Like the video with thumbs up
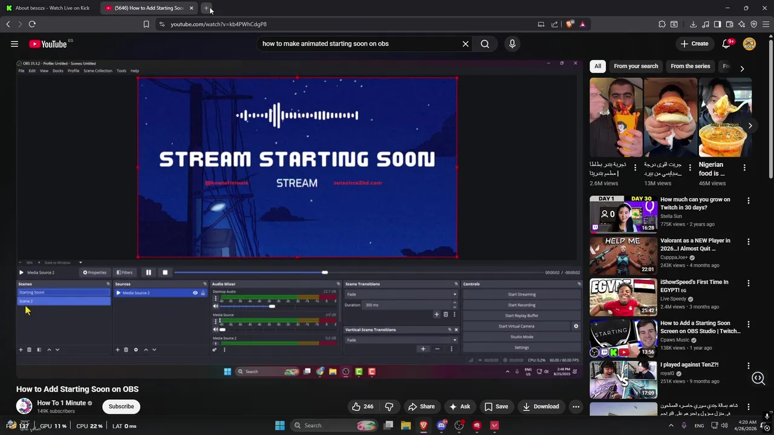The width and height of the screenshot is (774, 435). click(363, 407)
